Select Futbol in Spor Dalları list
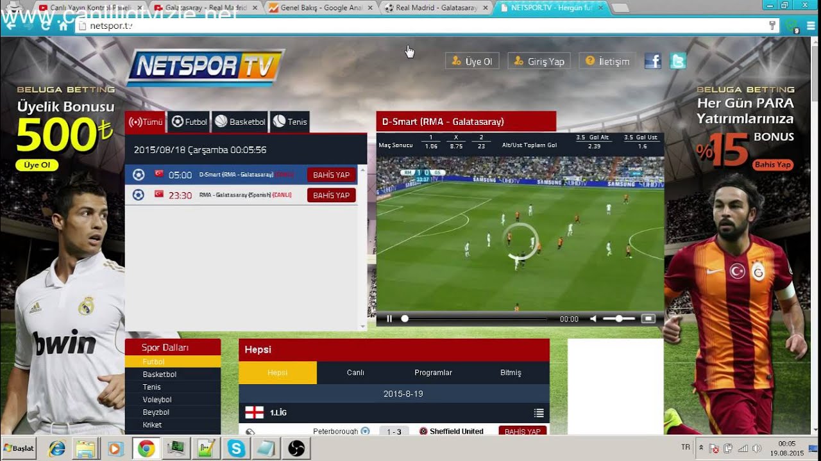Image resolution: width=821 pixels, height=461 pixels. [x=173, y=362]
